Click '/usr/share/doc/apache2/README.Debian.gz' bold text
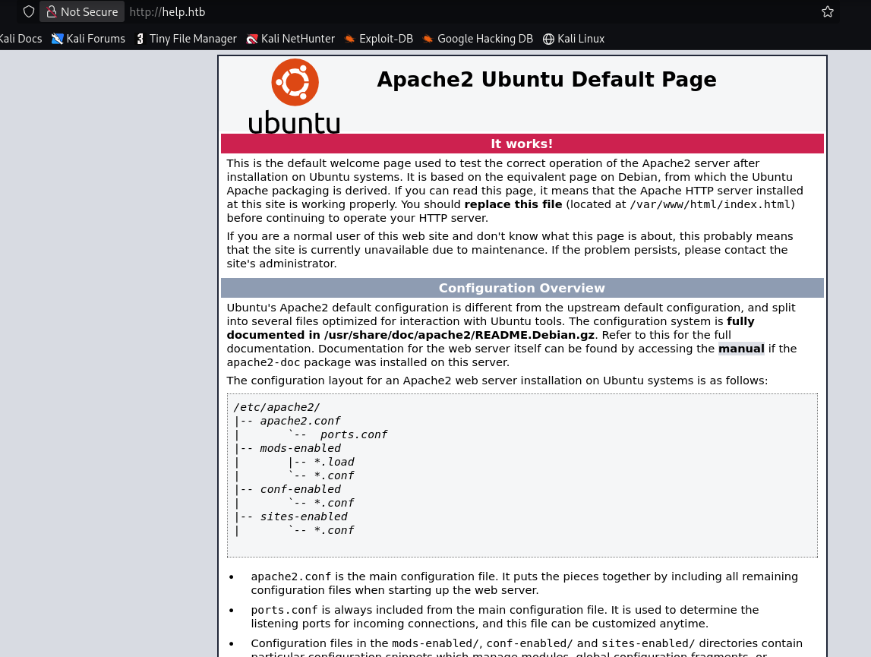Image resolution: width=871 pixels, height=657 pixels. (459, 335)
